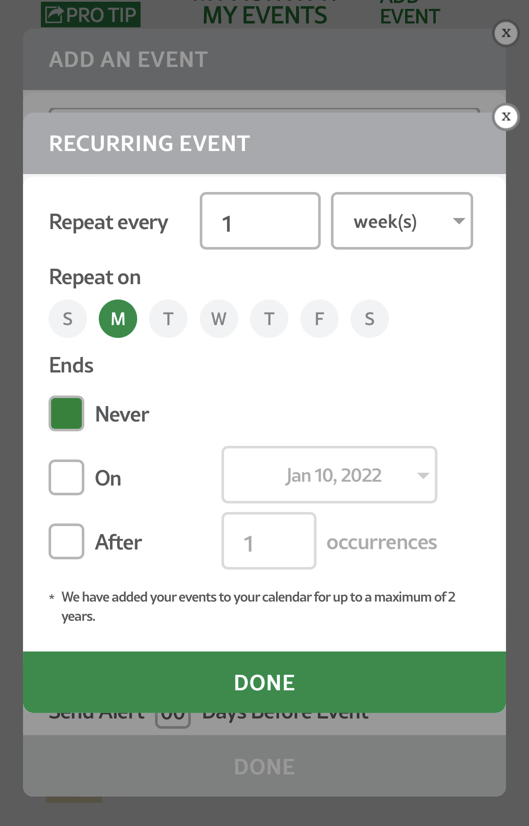Open My Events tab
This screenshot has height=826, width=529.
click(264, 15)
